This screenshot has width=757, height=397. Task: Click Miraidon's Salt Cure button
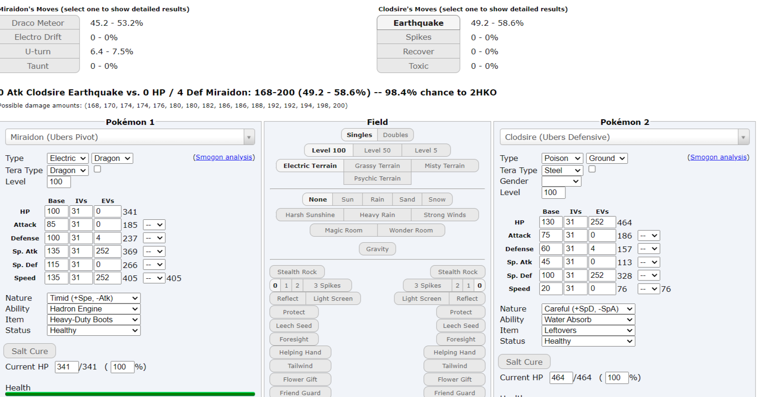[30, 351]
